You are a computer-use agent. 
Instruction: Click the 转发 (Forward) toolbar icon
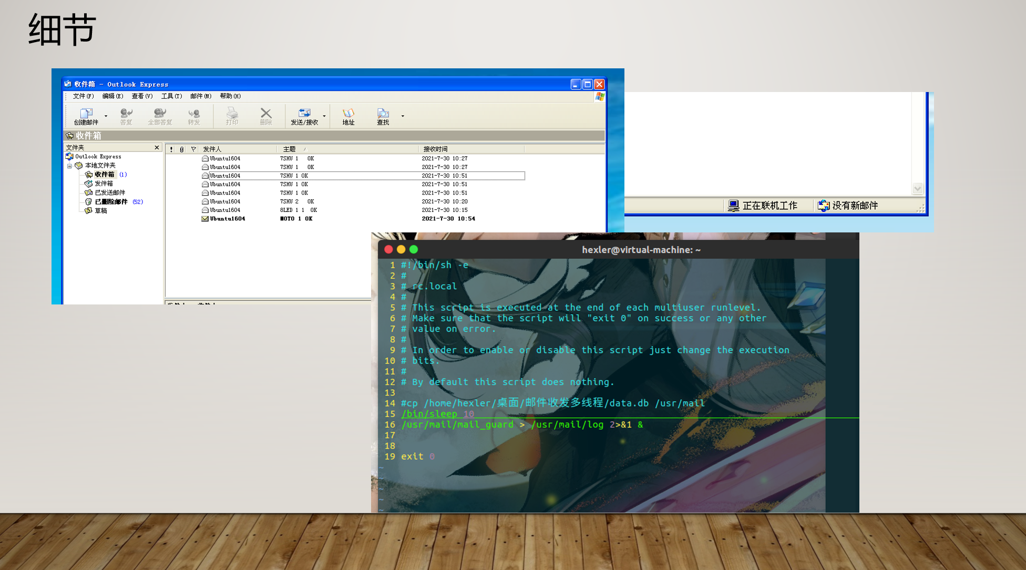194,113
